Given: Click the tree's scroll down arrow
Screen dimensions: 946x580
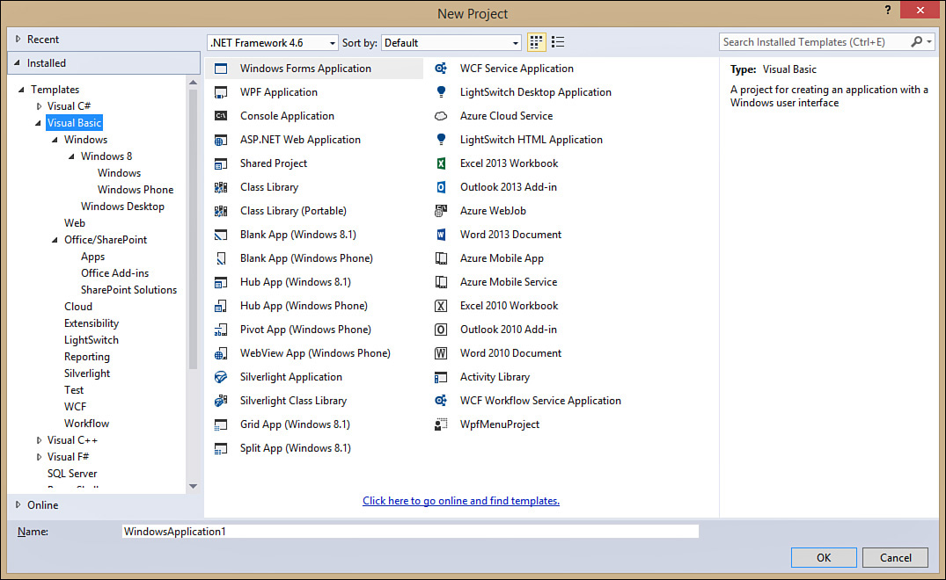Looking at the screenshot, I should pyautogui.click(x=193, y=486).
